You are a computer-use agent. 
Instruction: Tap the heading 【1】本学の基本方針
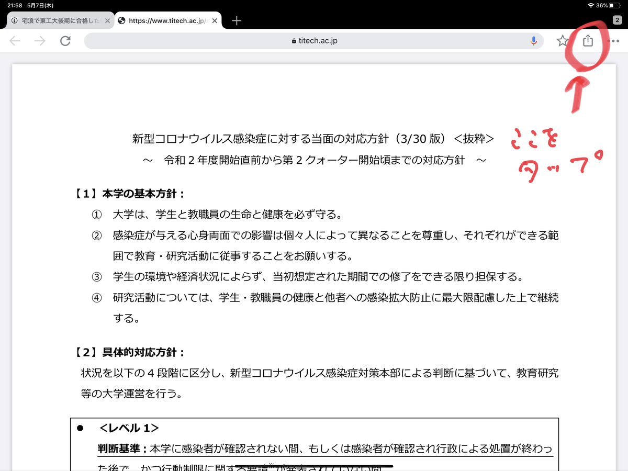click(x=130, y=194)
